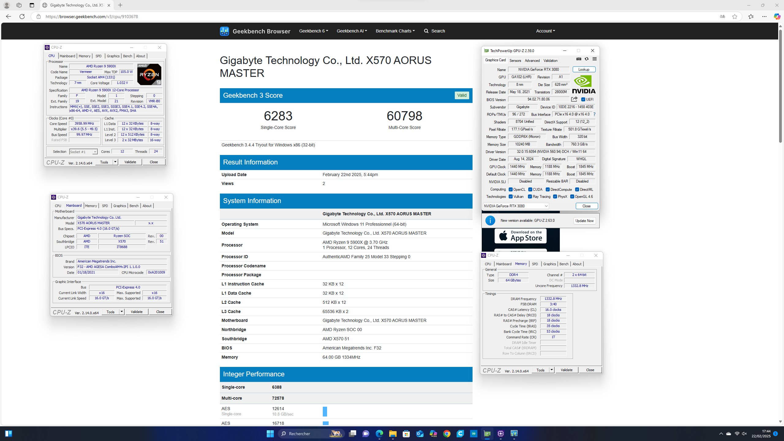The height and width of the screenshot is (441, 784).
Task: Switch to the Advanced tab in GPU-Z
Action: coord(532,61)
